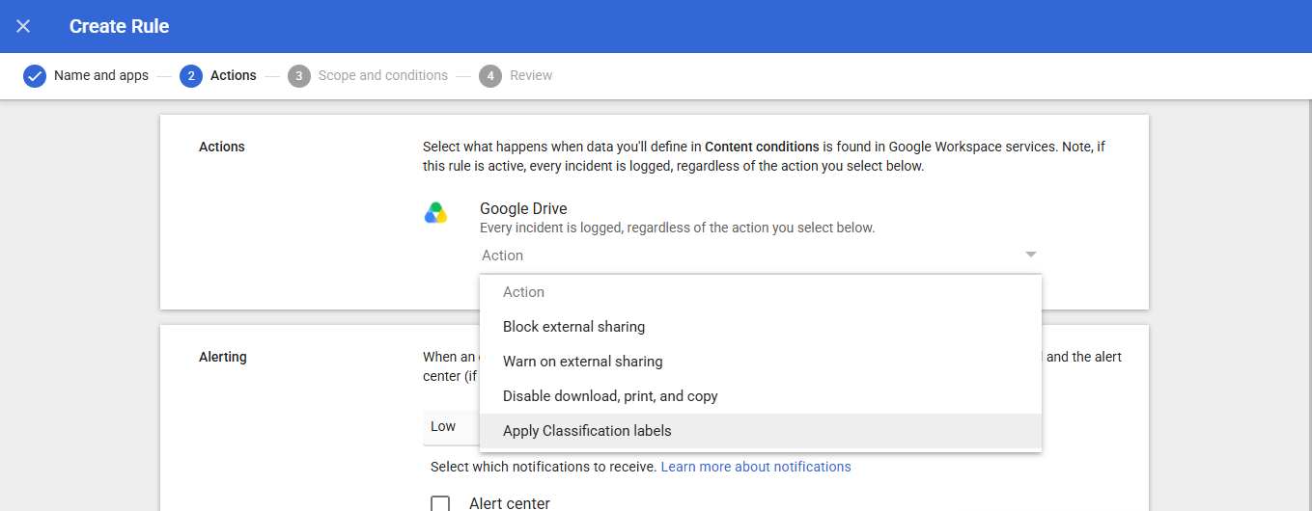Click the Action field label text

503,255
